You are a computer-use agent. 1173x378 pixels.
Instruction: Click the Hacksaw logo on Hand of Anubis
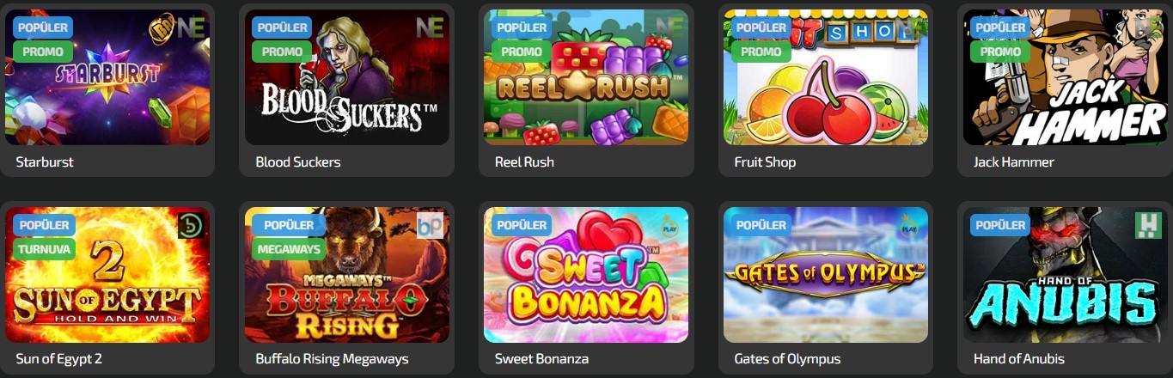coord(1147,225)
